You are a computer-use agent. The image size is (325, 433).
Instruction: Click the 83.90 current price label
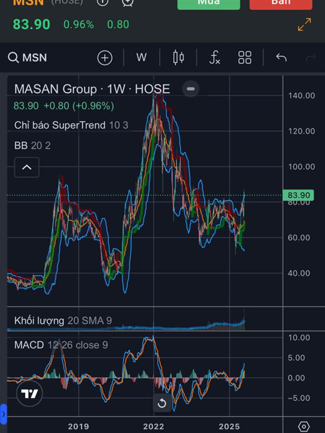pyautogui.click(x=298, y=195)
